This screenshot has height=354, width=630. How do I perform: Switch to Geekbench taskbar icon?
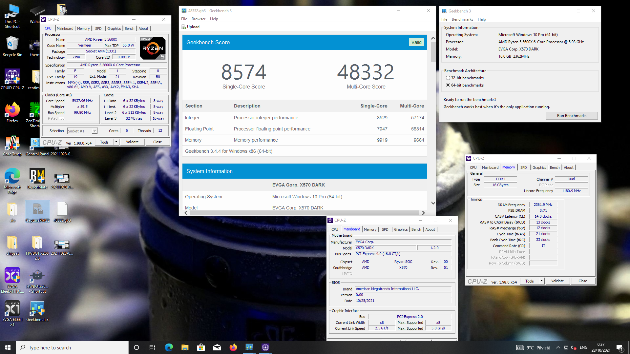pyautogui.click(x=249, y=347)
